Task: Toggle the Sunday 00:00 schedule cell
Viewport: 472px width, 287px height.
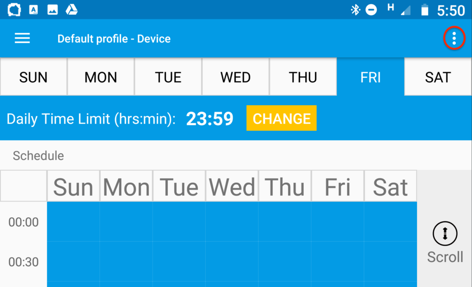Action: point(73,221)
